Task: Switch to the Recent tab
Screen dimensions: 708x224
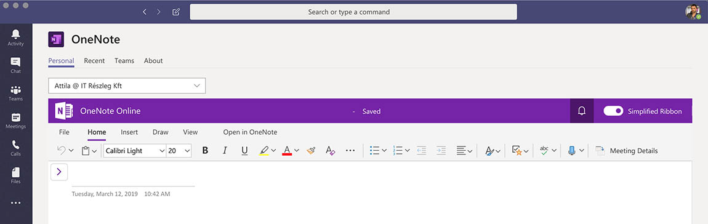Action: (94, 60)
